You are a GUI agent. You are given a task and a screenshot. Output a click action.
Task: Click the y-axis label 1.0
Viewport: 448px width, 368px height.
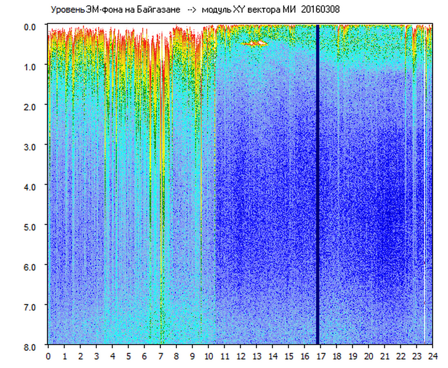(31, 66)
